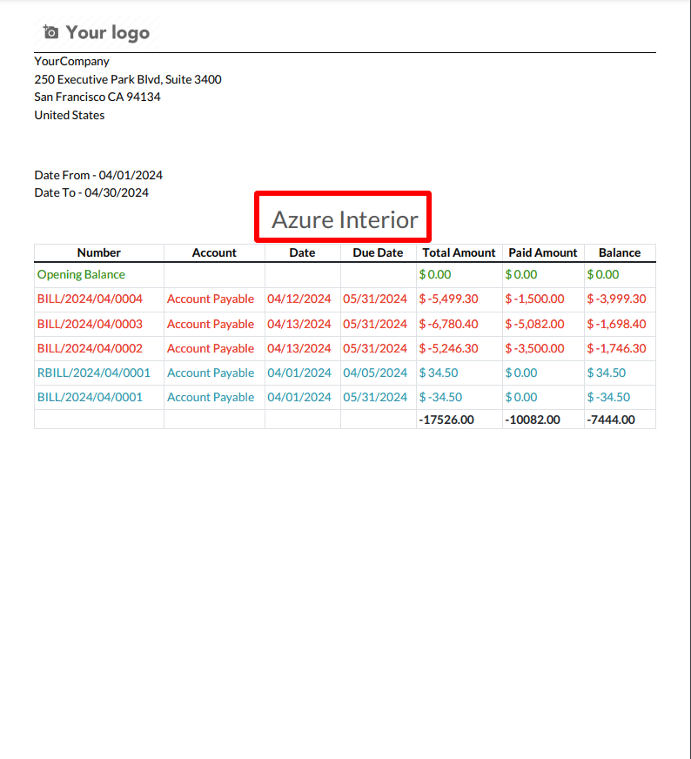The height and width of the screenshot is (759, 691).
Task: Click Account Payable in BILL/2024/04/0001 row
Action: pos(211,398)
